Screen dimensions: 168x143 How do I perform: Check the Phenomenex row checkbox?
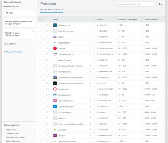(40, 89)
